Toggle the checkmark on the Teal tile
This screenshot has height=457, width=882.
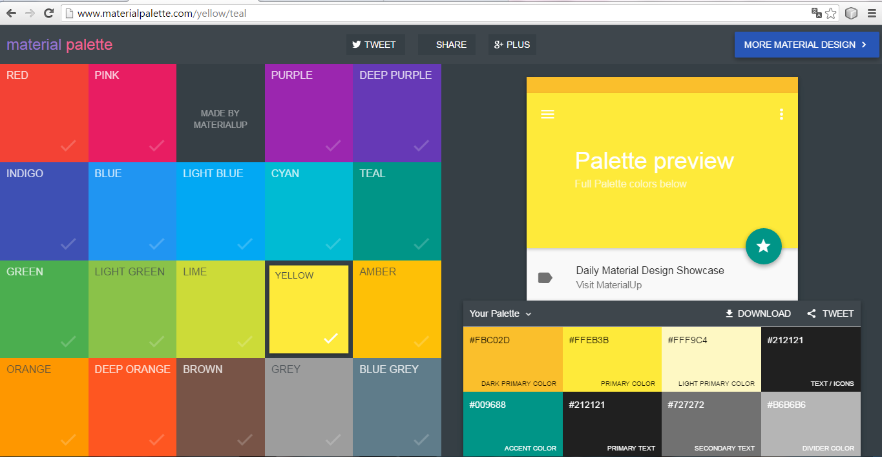[x=421, y=244]
